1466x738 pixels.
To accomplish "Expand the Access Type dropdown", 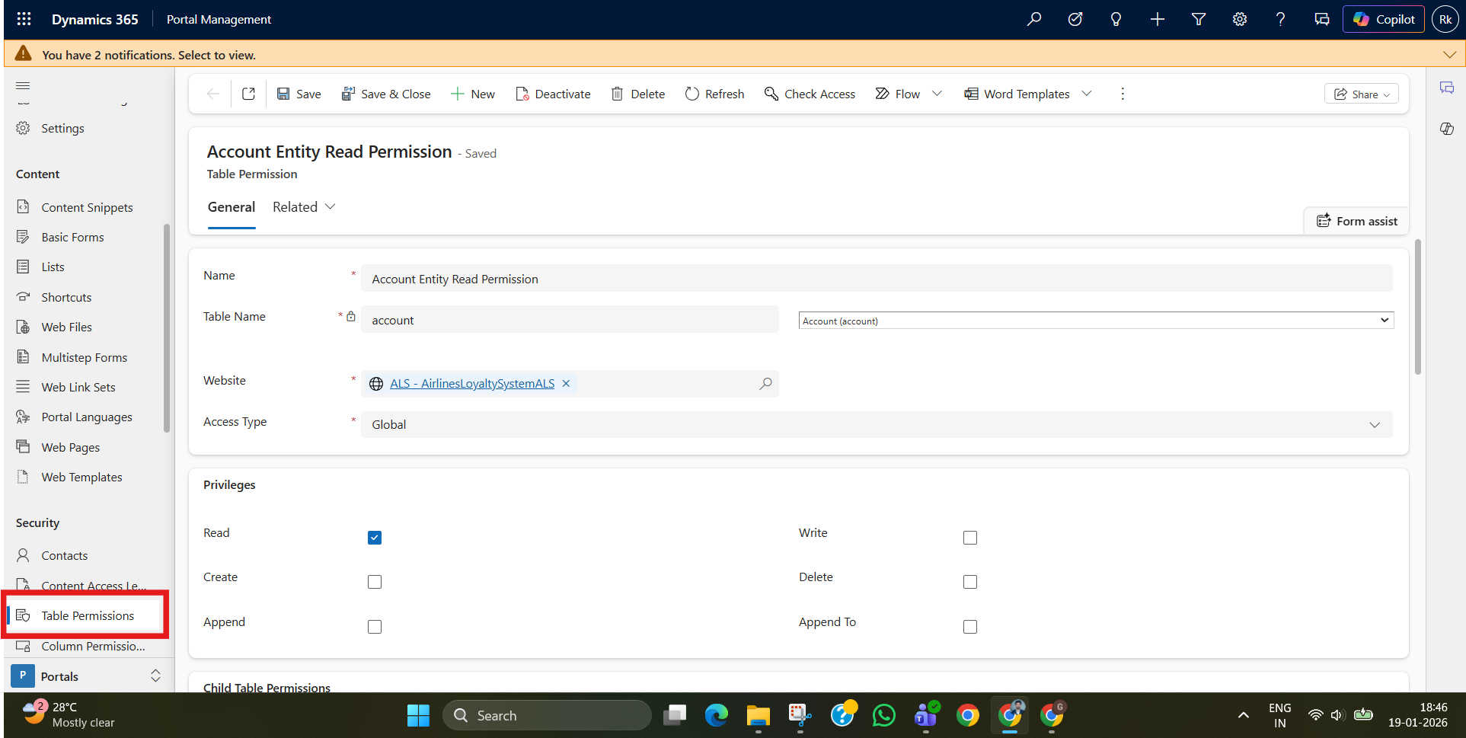I will pos(1374,425).
